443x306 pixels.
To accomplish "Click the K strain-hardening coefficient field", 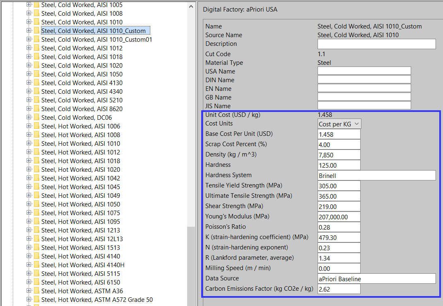I will click(339, 237).
